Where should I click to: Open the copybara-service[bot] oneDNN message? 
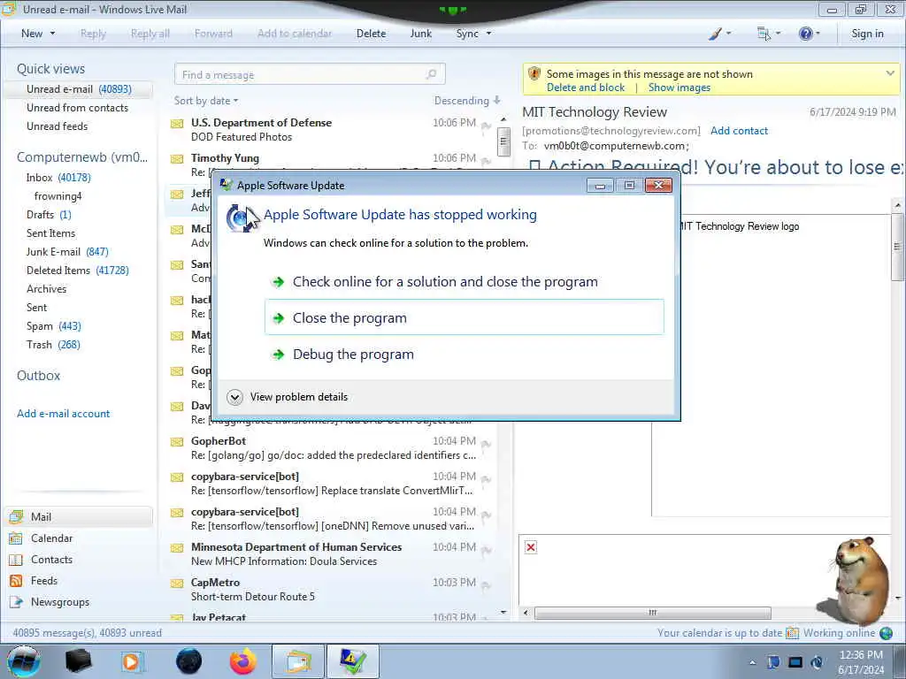[333, 518]
